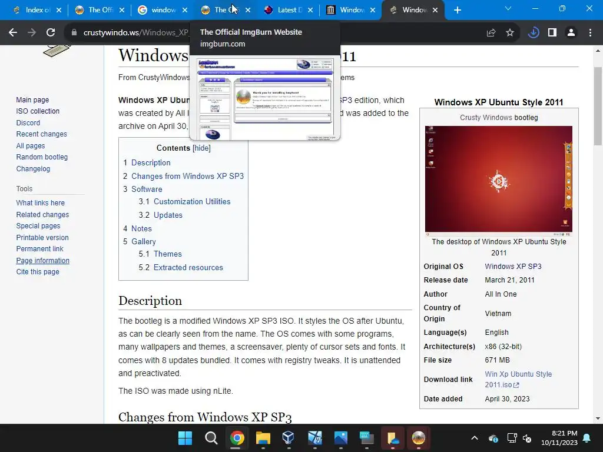Image resolution: width=603 pixels, height=452 pixels.
Task: Open the Chrome profile icon
Action: (x=571, y=33)
